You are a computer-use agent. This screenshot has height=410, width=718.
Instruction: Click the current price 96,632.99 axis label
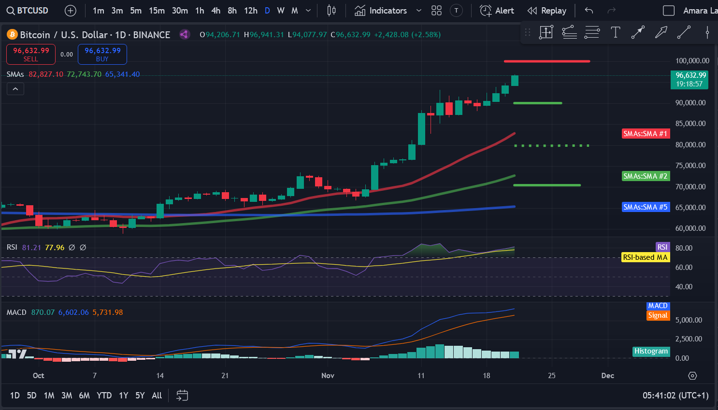pos(689,80)
